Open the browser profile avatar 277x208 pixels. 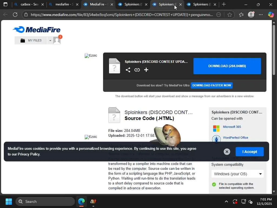click(x=251, y=15)
